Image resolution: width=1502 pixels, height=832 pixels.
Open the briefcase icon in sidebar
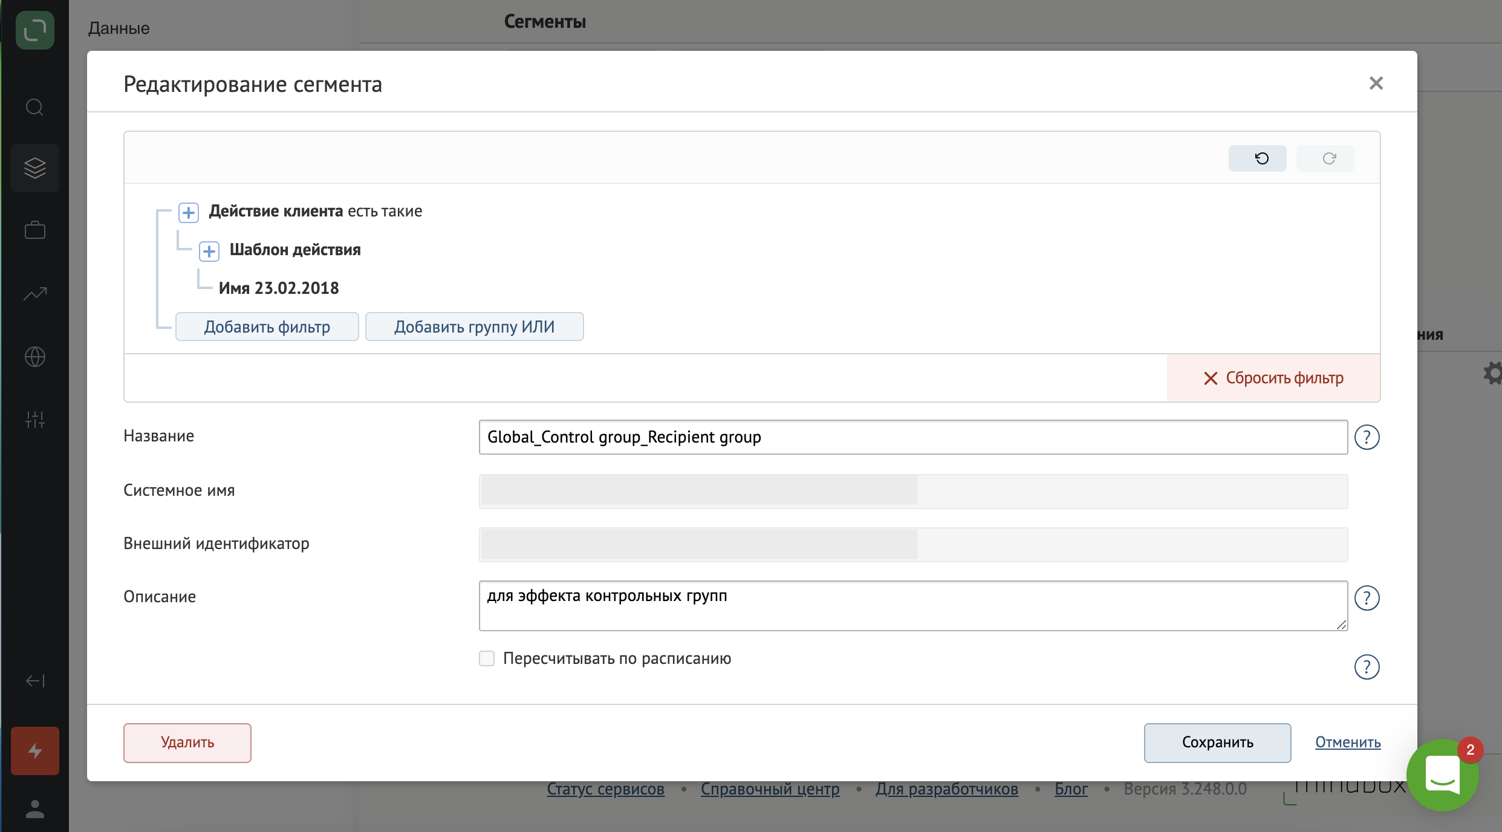click(x=35, y=230)
